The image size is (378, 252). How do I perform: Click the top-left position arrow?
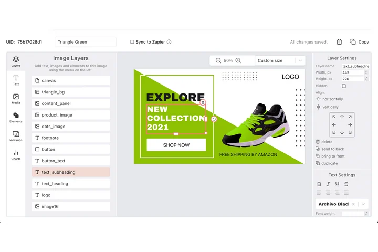tap(334, 117)
